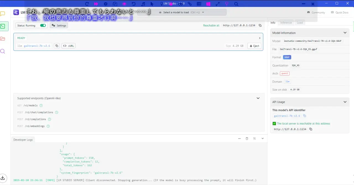Open the Chat section in left sidebar
Viewport: 354px width, 185px height.
pos(3,14)
